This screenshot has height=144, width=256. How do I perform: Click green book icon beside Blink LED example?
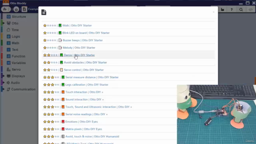point(60,33)
